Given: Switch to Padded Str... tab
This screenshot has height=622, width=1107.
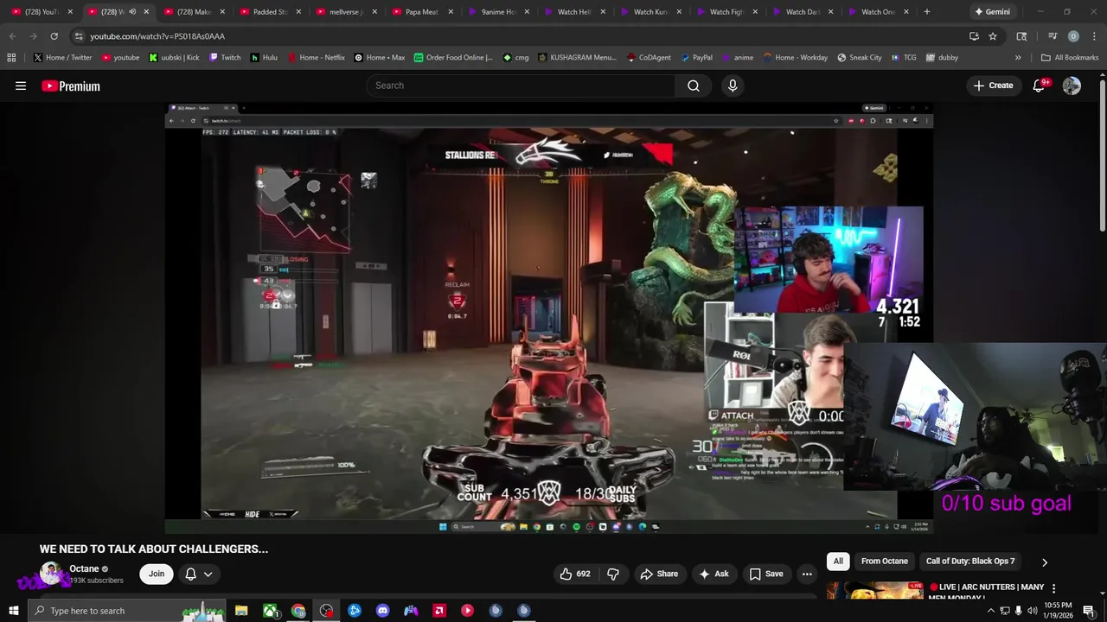Looking at the screenshot, I should pos(271,12).
